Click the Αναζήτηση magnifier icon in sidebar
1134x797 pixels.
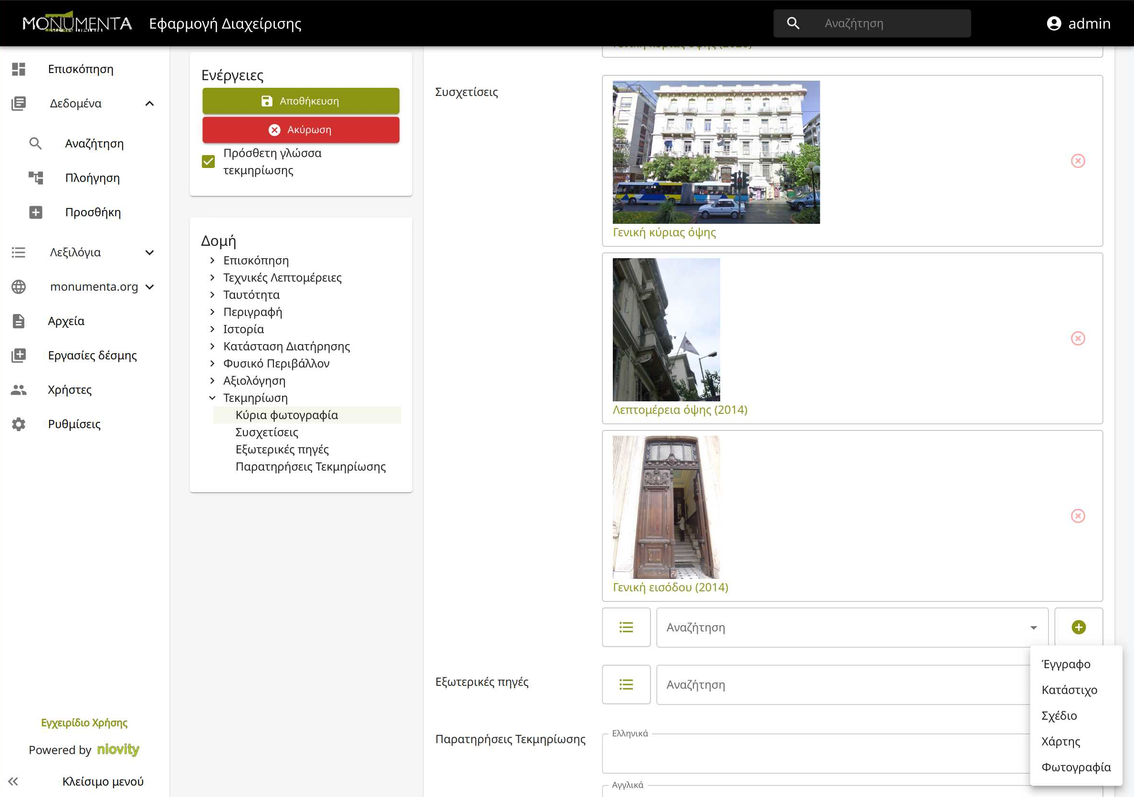pyautogui.click(x=36, y=144)
